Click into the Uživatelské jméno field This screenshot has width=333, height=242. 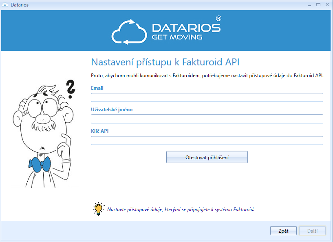[x=207, y=119]
